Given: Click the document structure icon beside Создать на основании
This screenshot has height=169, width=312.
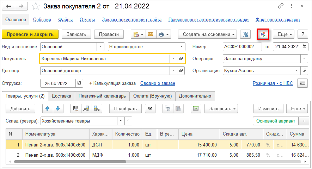Looking at the screenshot, I should (245, 34).
